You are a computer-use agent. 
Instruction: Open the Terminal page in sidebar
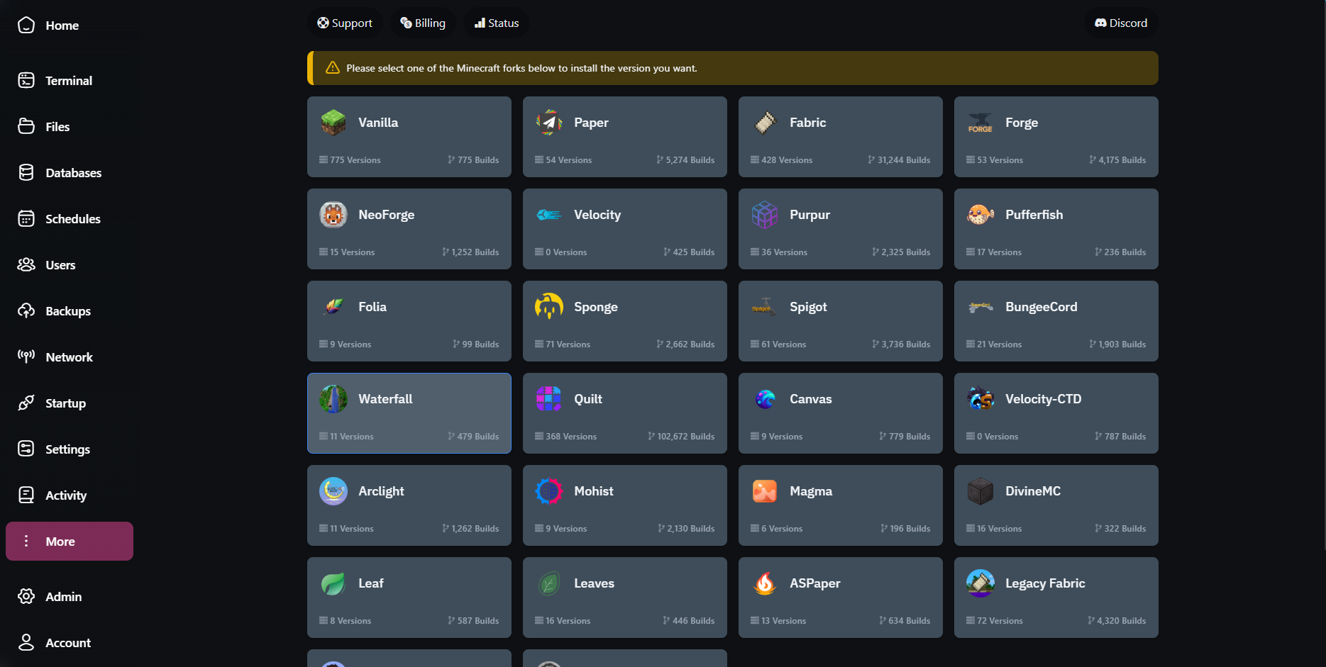tap(68, 81)
